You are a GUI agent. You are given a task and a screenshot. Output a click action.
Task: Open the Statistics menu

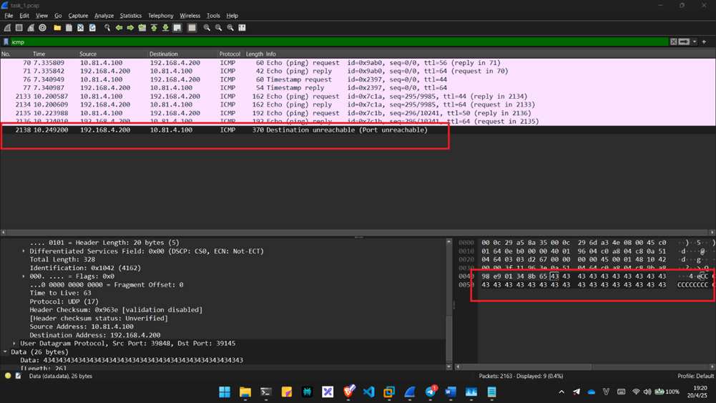coord(131,16)
